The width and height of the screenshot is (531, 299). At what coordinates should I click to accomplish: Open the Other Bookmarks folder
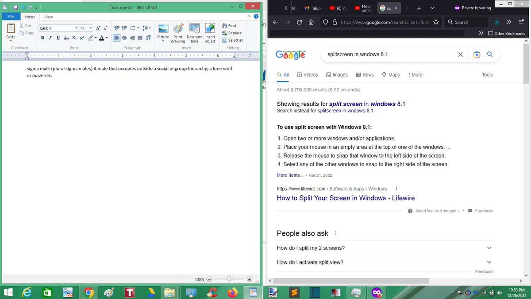507,33
